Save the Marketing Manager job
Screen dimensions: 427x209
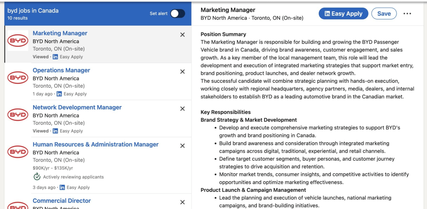[384, 14]
